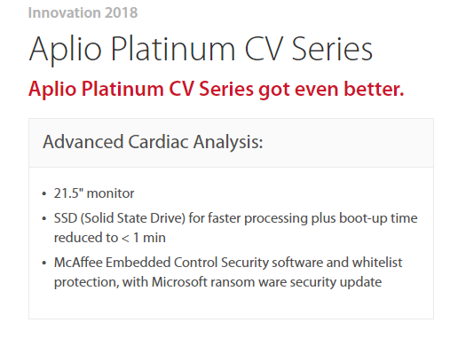Click the word 'Platinum' in the large title
Screen dimensions: 450x362
[173, 49]
